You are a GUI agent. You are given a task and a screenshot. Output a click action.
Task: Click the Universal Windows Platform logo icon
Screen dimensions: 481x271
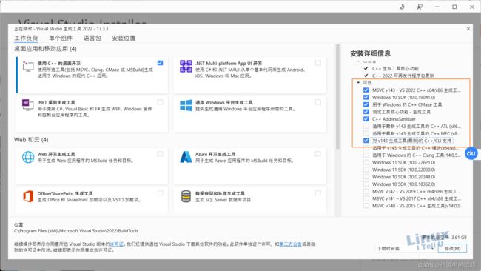(x=186, y=105)
